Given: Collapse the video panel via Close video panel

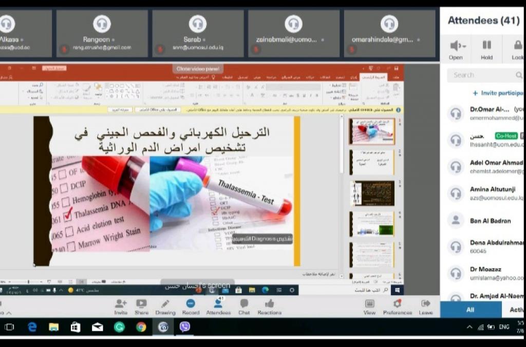Looking at the screenshot, I should (198, 69).
